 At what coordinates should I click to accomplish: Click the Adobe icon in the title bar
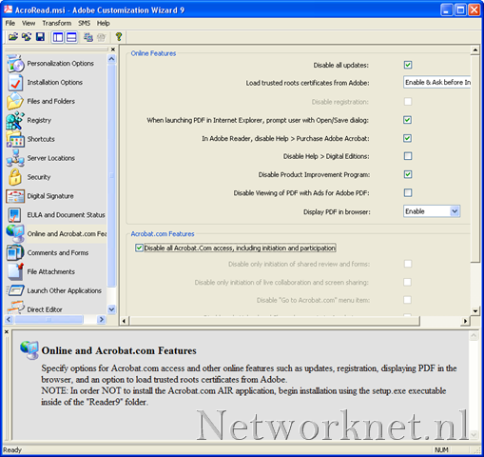tap(8, 10)
